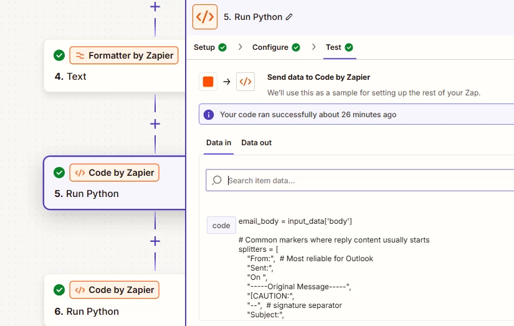Insert a step between steps 5 and 6
514x326 pixels.
click(155, 241)
